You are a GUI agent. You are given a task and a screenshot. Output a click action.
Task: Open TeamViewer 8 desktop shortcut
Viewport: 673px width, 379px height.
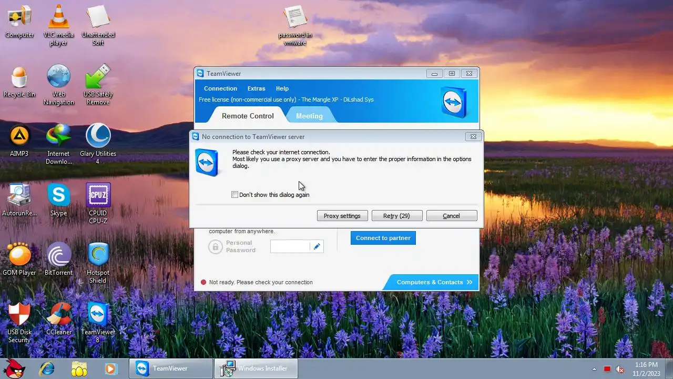pyautogui.click(x=98, y=323)
